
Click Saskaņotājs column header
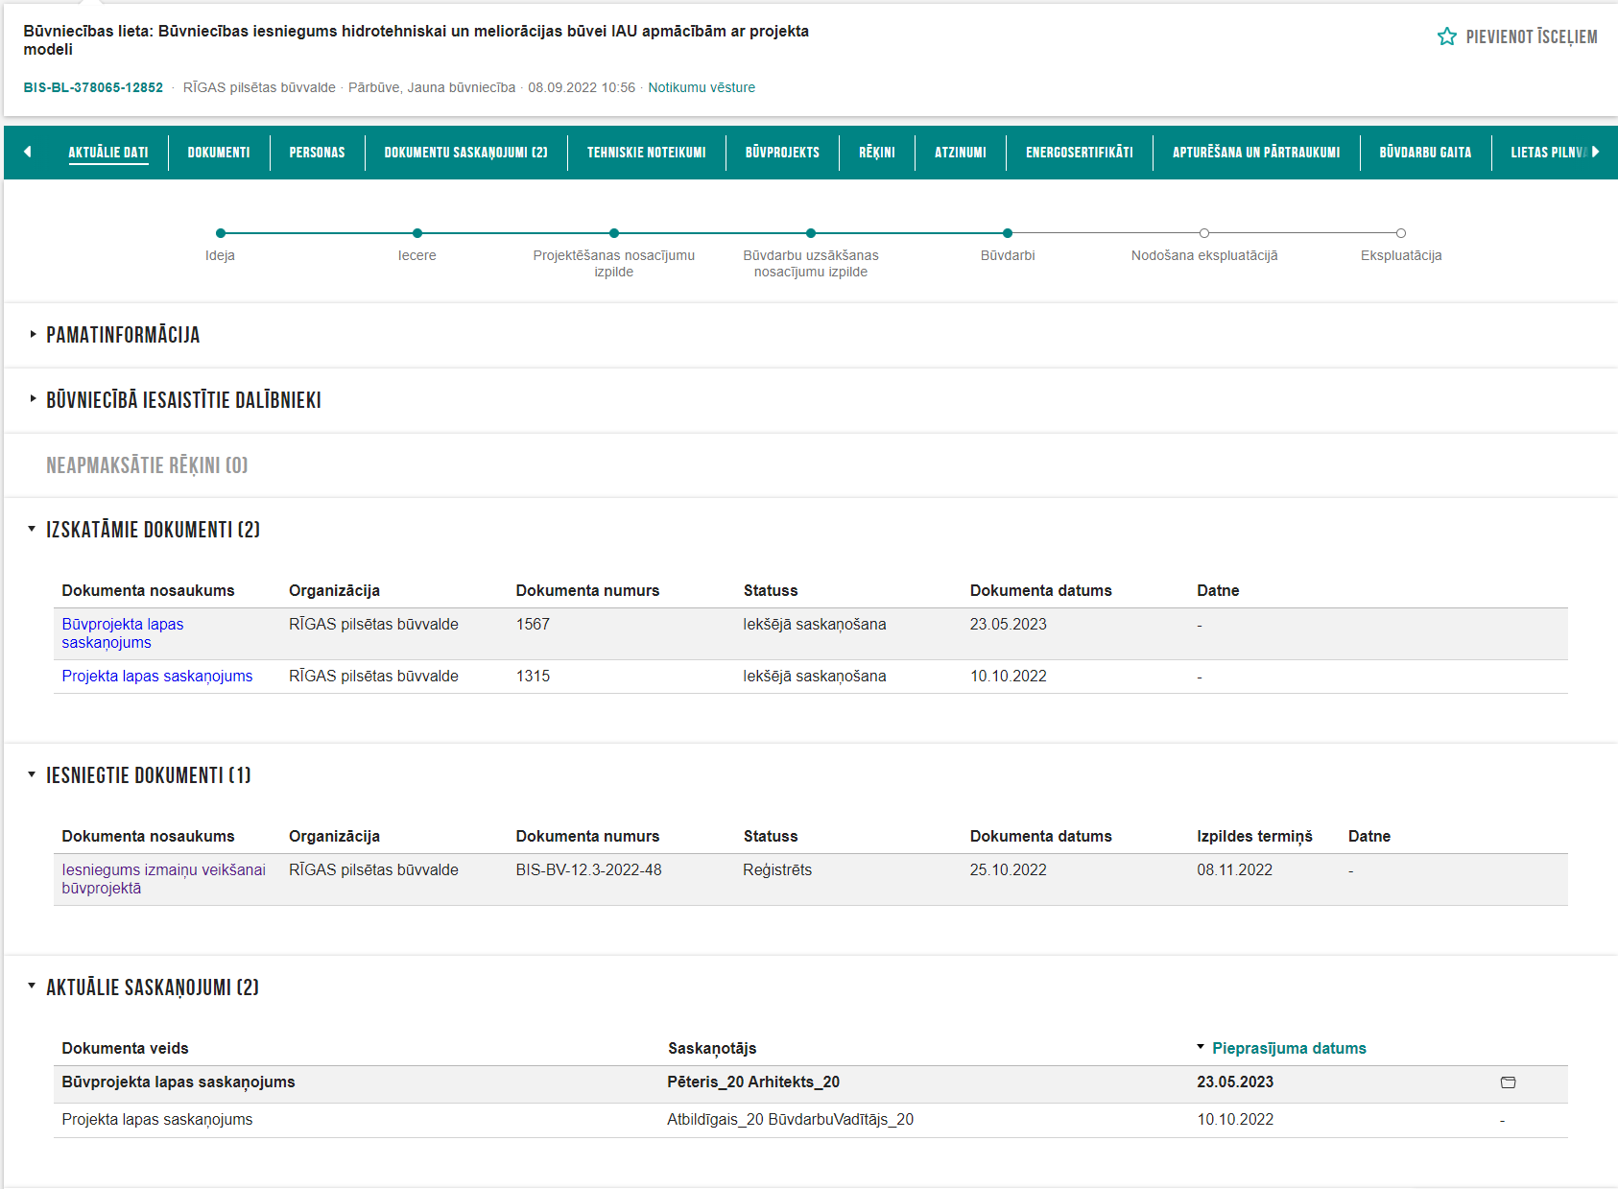tap(712, 1048)
